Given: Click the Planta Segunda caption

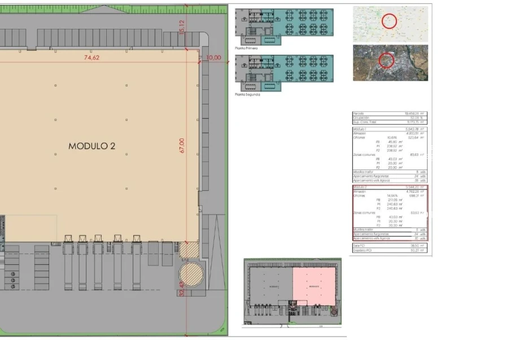Looking at the screenshot, I should point(247,95).
